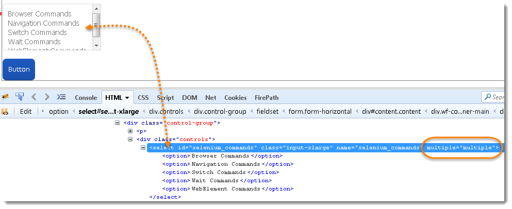Expand the p element node
Screen dimensions: 512x209
130,131
